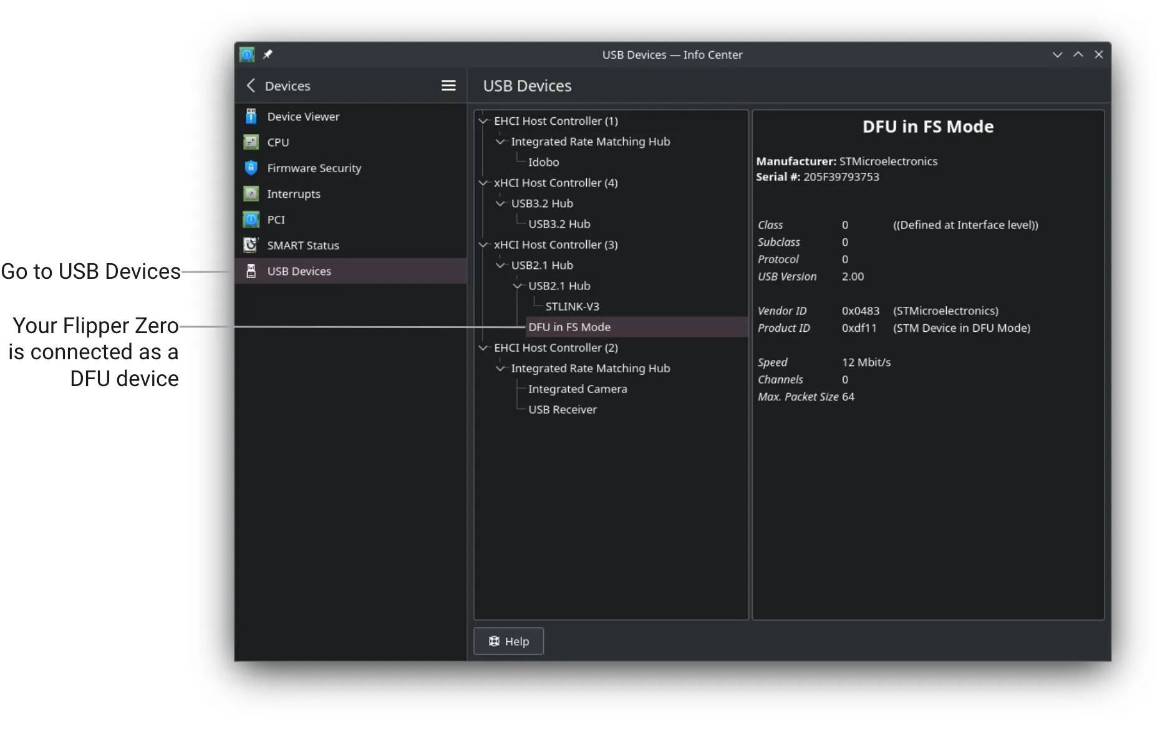Click the Firmware Security shield icon
This screenshot has width=1165, height=731.
point(251,168)
